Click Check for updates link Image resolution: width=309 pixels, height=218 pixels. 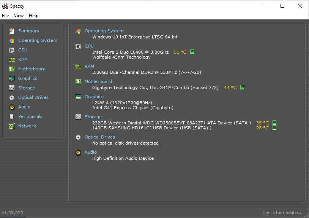282,213
